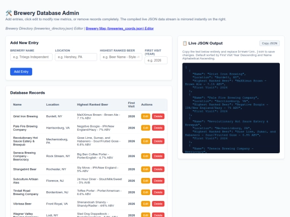Open the Brewery Map breweries_coords.json Editor link
Viewport: 290px width, 217px height.
tap(120, 28)
